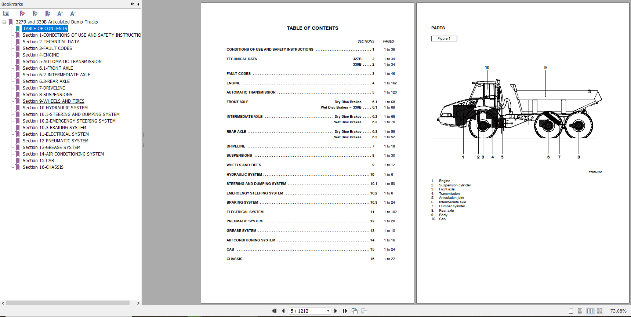Open Section 2-TECHNICAL DATA bookmark
The image size is (631, 317).
click(x=51, y=42)
